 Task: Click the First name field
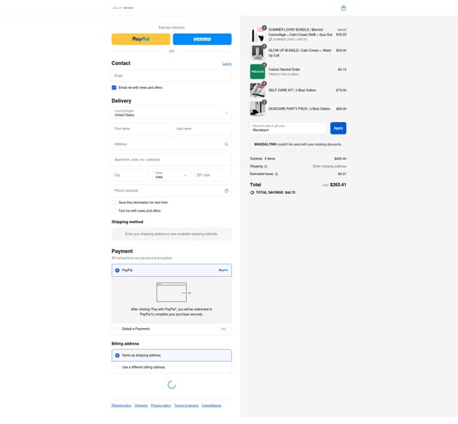point(140,129)
